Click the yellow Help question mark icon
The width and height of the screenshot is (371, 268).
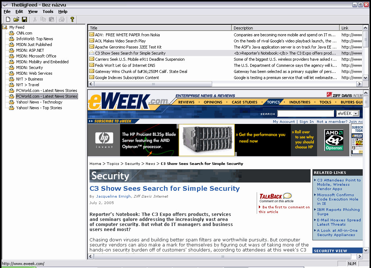point(72,19)
